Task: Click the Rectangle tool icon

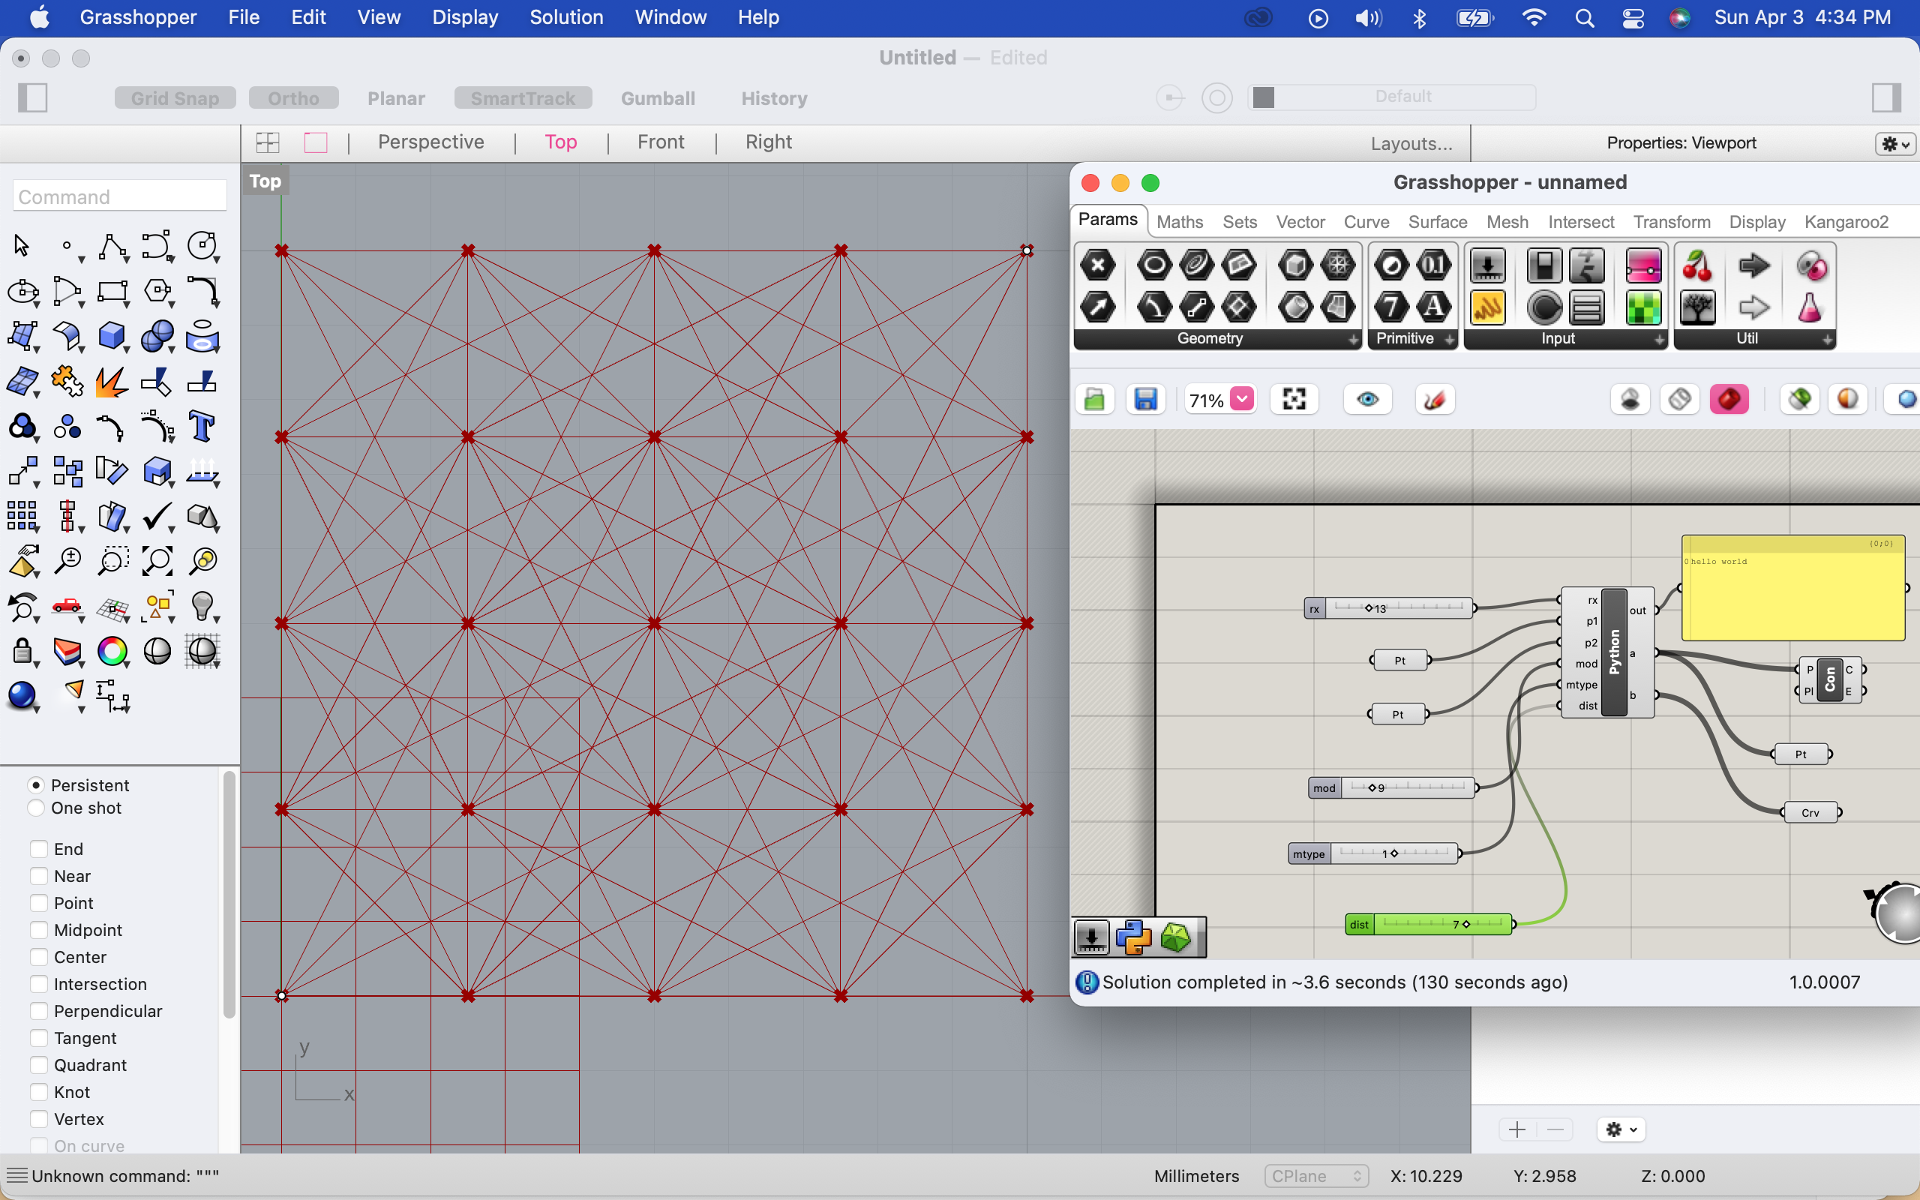Action: (x=112, y=291)
